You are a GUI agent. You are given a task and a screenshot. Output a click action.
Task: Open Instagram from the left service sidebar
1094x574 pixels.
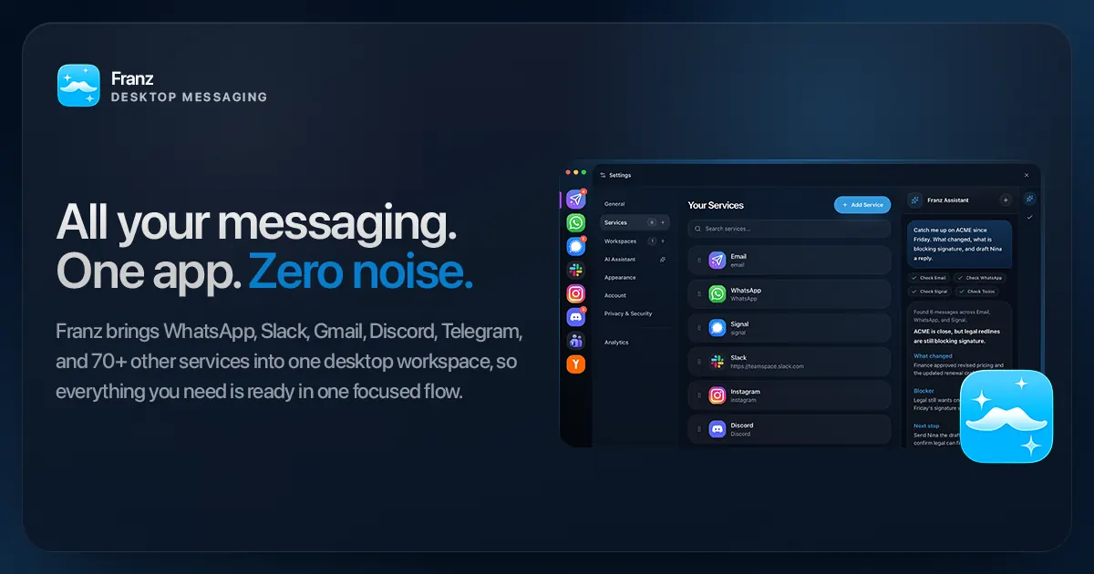(x=575, y=293)
